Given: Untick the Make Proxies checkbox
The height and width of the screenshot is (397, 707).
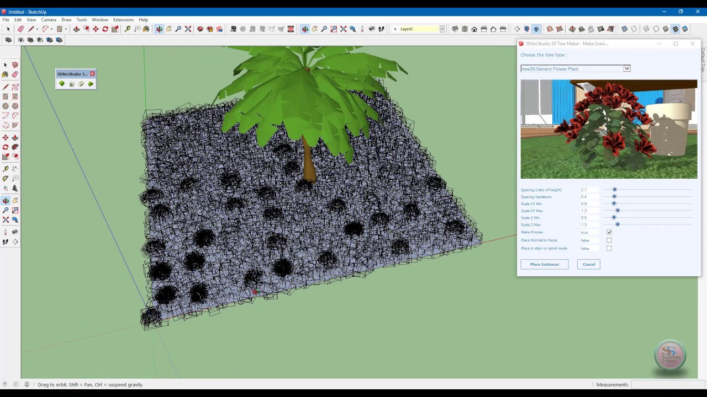Looking at the screenshot, I should coord(609,232).
